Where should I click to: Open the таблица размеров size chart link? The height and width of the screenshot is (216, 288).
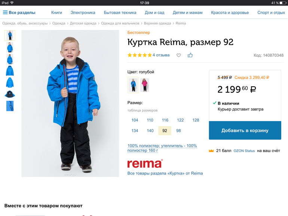(143, 110)
